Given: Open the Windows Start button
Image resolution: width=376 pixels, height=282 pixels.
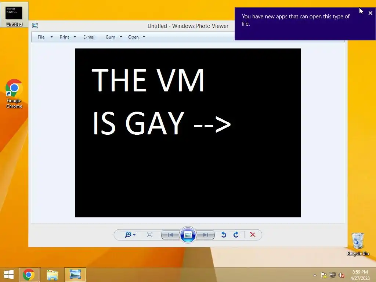Looking at the screenshot, I should coord(9,275).
